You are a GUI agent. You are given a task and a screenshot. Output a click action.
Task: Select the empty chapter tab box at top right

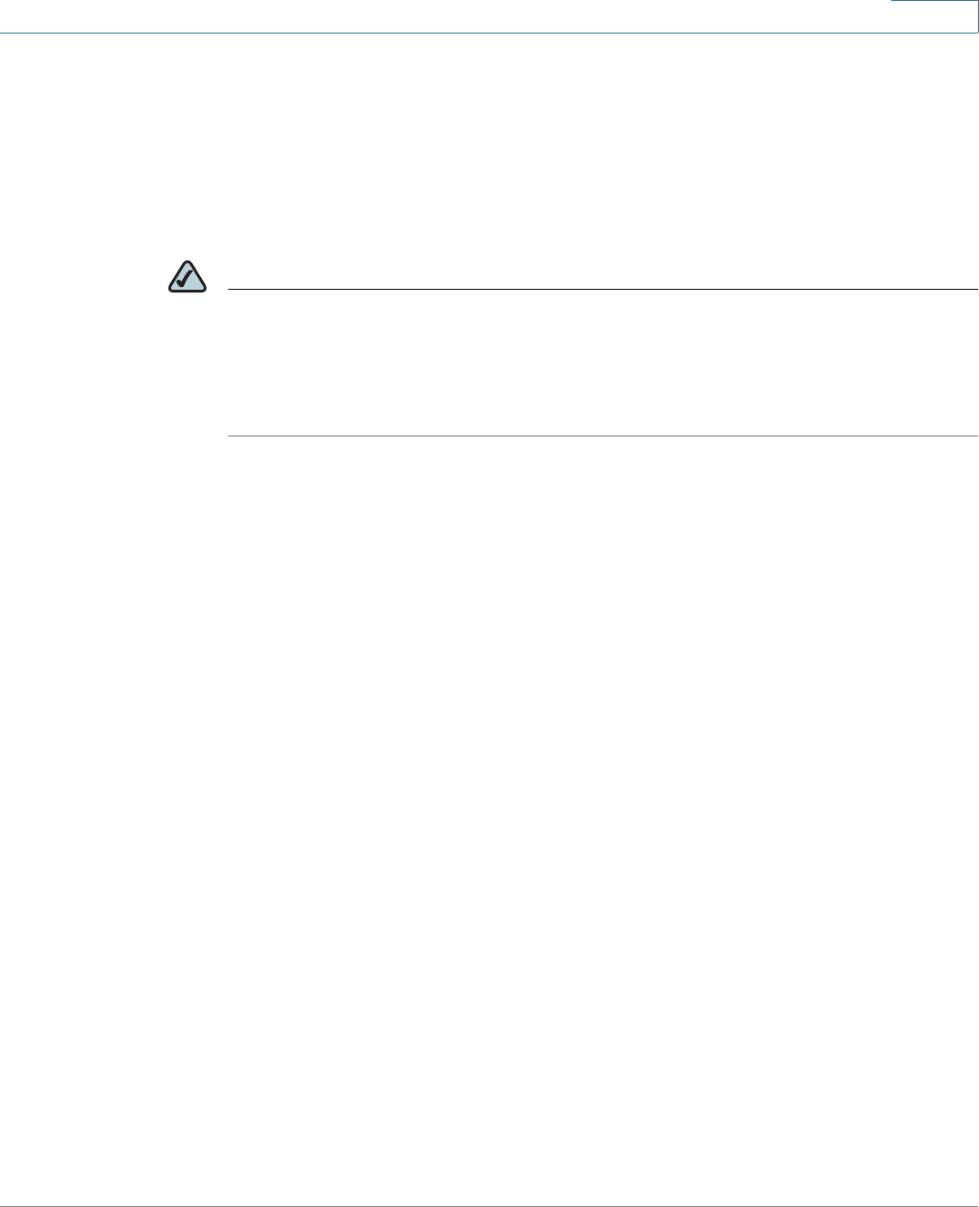(934, 16)
